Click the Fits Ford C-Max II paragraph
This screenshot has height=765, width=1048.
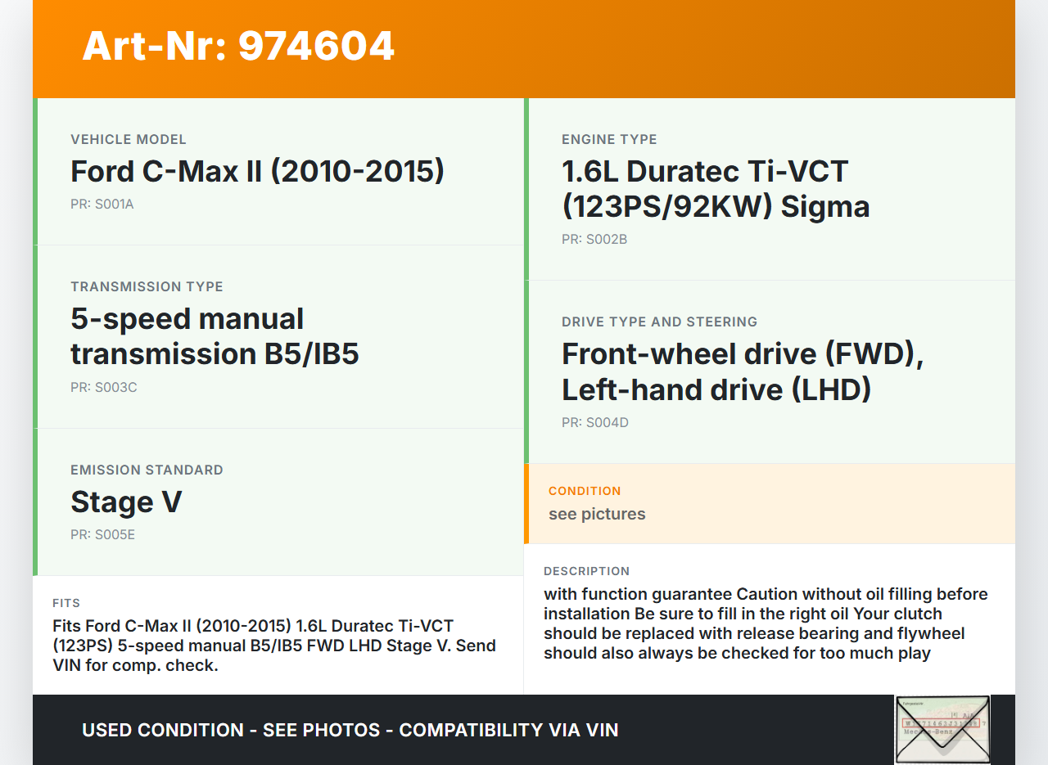point(274,646)
